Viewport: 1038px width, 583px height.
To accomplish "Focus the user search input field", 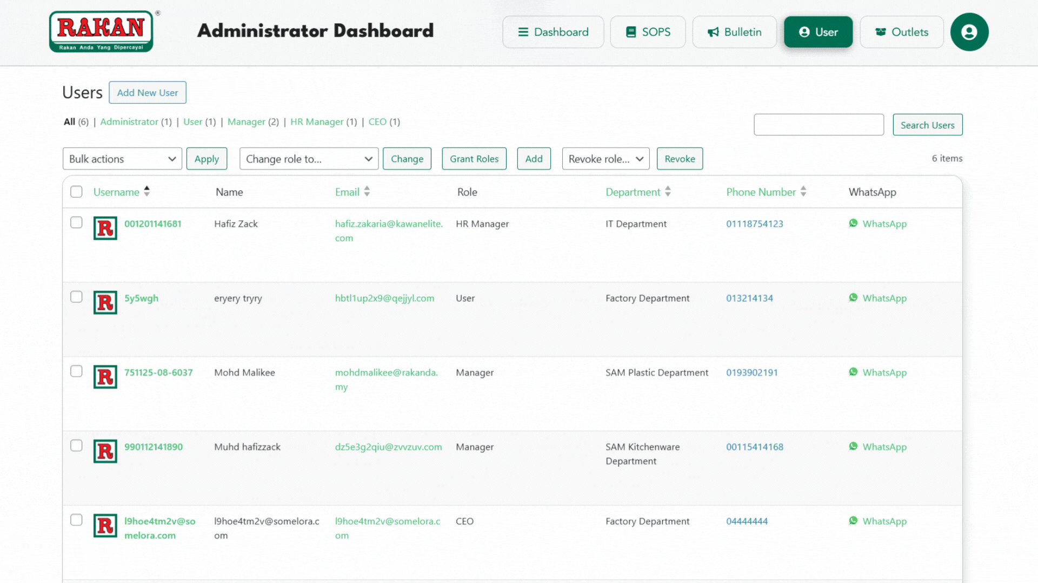I will [x=819, y=125].
